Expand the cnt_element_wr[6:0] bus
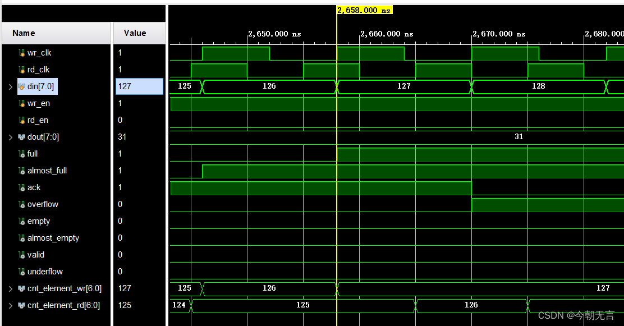The width and height of the screenshot is (624, 326). [x=11, y=289]
